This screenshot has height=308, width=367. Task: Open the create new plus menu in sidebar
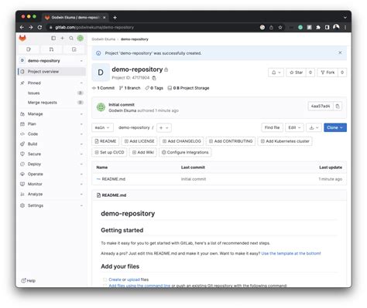[x=62, y=38]
